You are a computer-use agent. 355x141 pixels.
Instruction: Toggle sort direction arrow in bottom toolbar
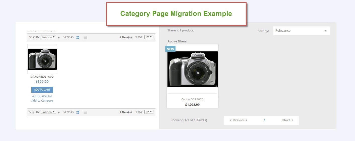(59, 112)
